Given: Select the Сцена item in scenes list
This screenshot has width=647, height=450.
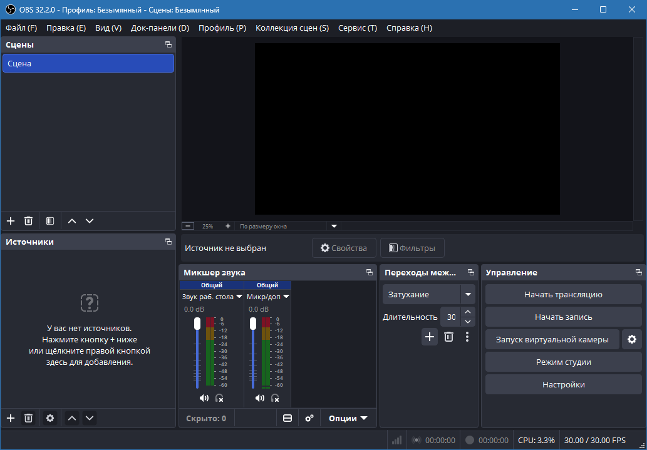Looking at the screenshot, I should [88, 63].
